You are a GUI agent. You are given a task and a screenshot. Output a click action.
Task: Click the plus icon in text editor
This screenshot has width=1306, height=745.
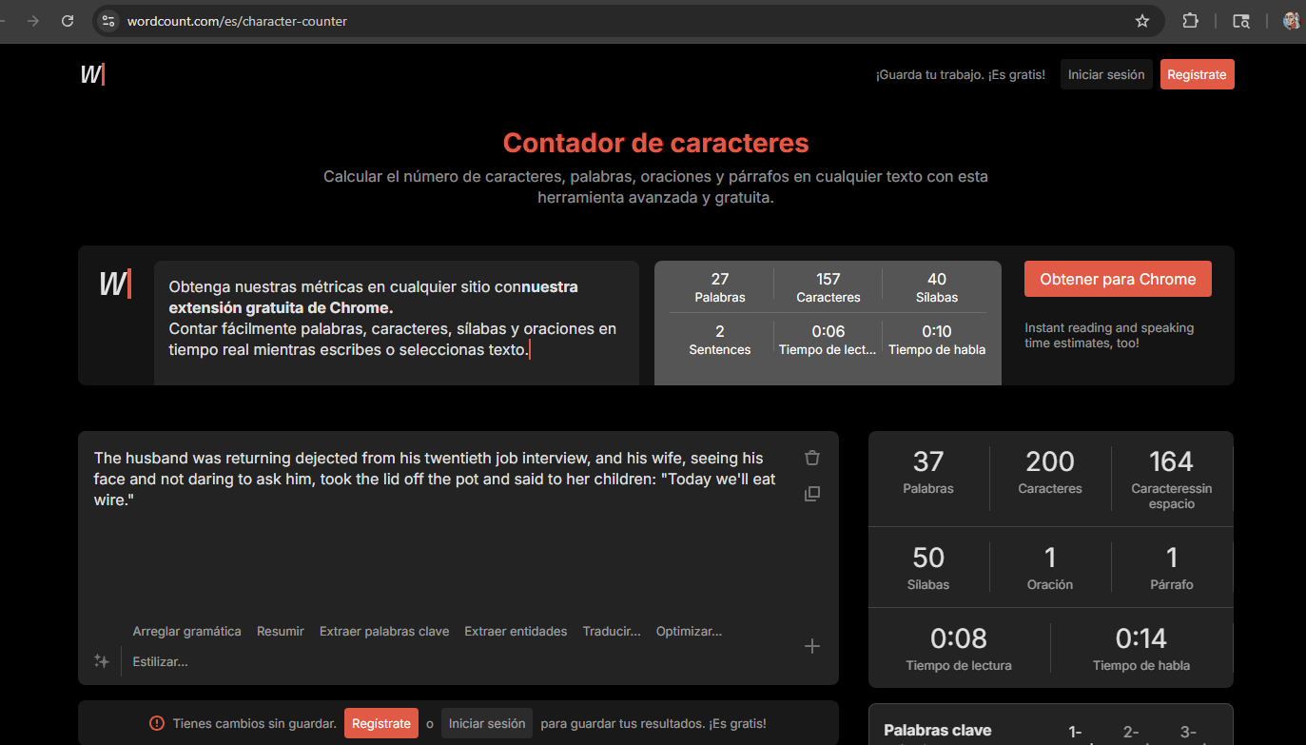(812, 646)
